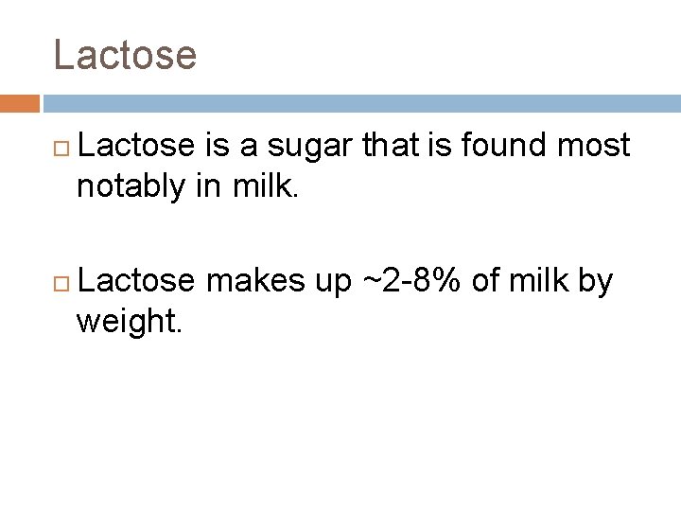Select the ~2-8% figure

[x=410, y=280]
